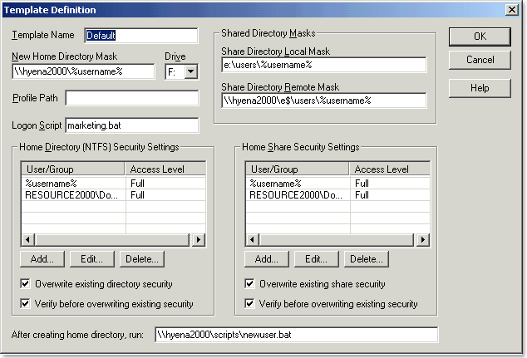Click Add under Home Directory NTFS settings
This screenshot has height=358, width=527.
coord(42,259)
